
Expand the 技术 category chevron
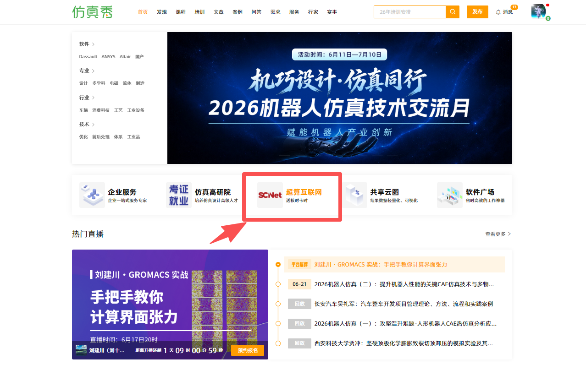pos(93,125)
